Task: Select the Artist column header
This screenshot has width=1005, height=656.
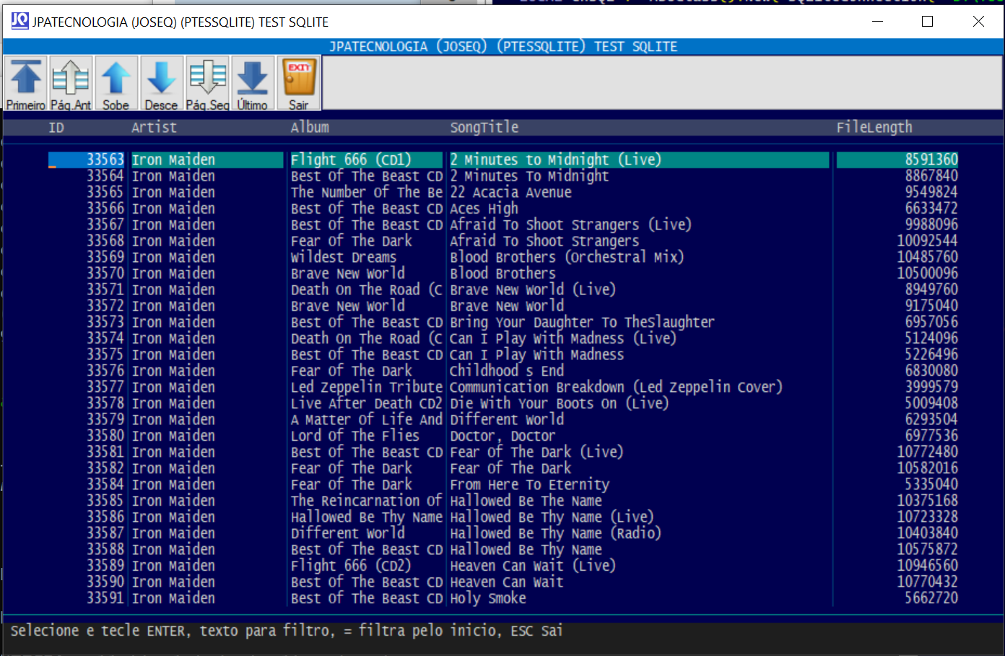Action: (x=154, y=128)
